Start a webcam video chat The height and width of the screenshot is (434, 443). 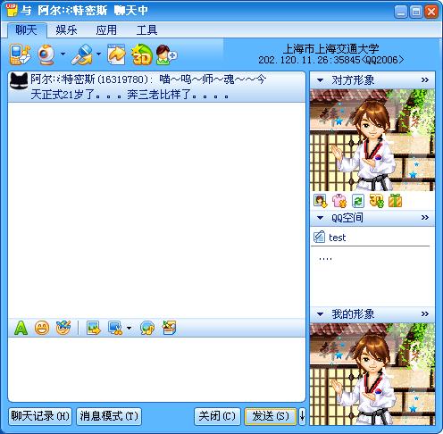click(x=46, y=54)
